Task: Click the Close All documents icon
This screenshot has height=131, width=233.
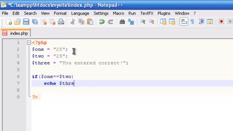Action: pos(52,22)
